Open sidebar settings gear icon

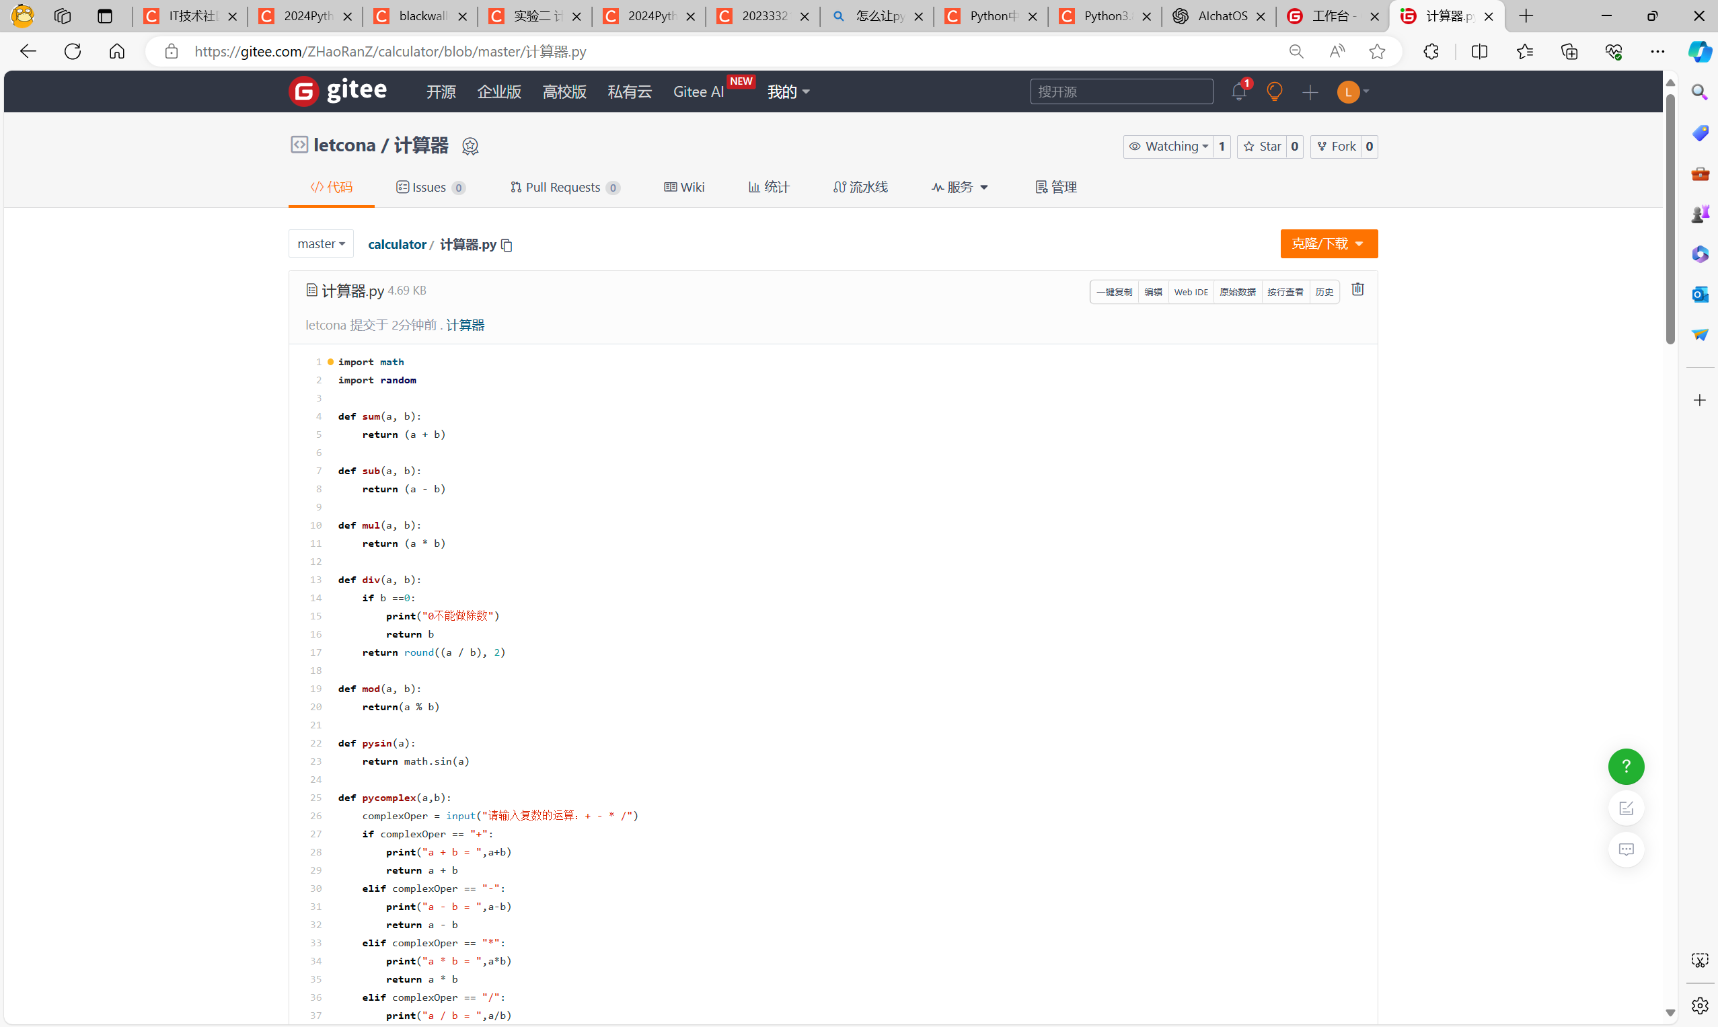[x=1699, y=1005]
